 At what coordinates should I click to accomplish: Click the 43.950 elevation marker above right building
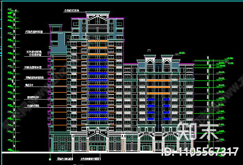tap(181, 53)
